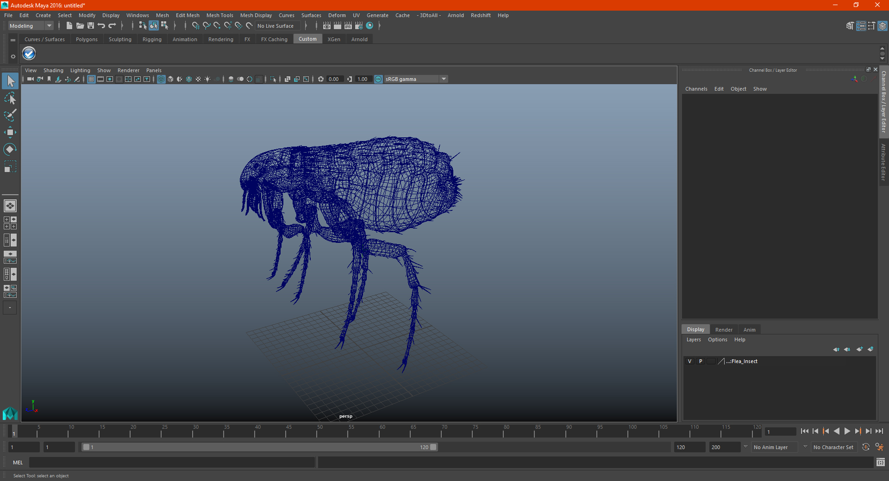Open shelf tab selector menu
This screenshot has height=481, width=889.
tap(13, 40)
